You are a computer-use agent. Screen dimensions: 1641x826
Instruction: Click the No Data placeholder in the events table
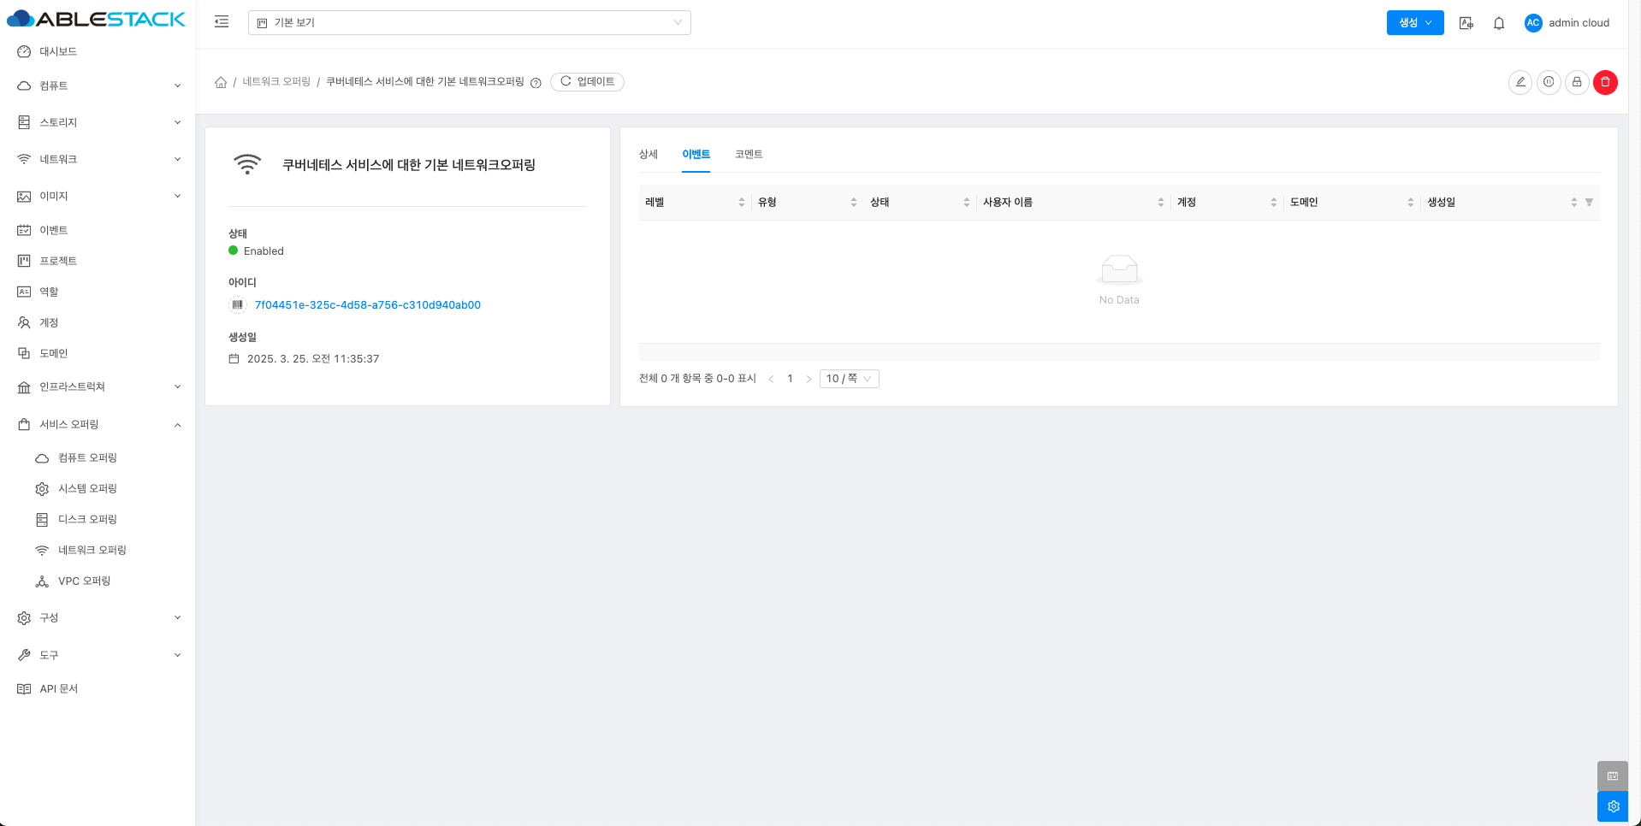[x=1119, y=280]
